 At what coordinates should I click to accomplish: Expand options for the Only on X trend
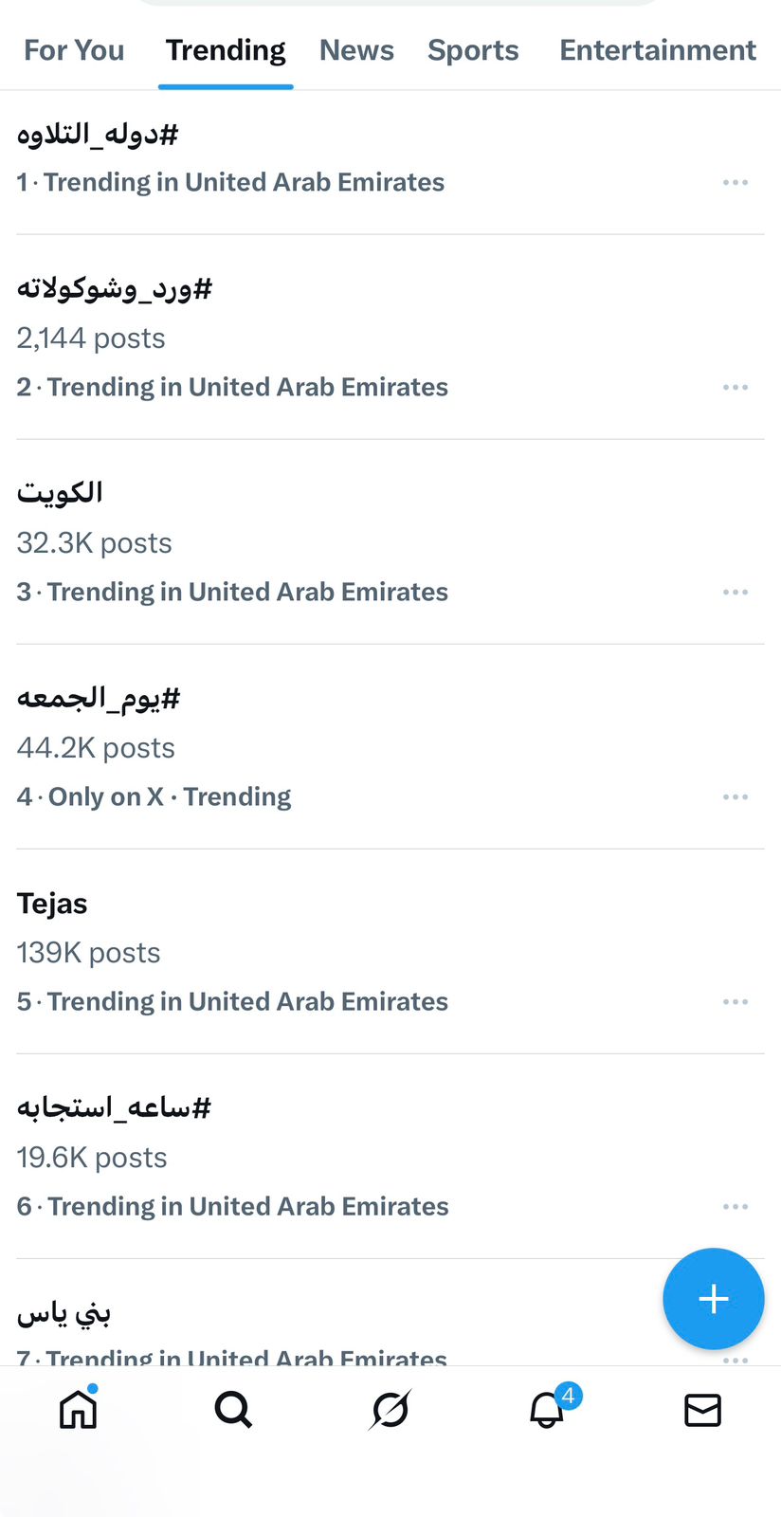(x=736, y=796)
